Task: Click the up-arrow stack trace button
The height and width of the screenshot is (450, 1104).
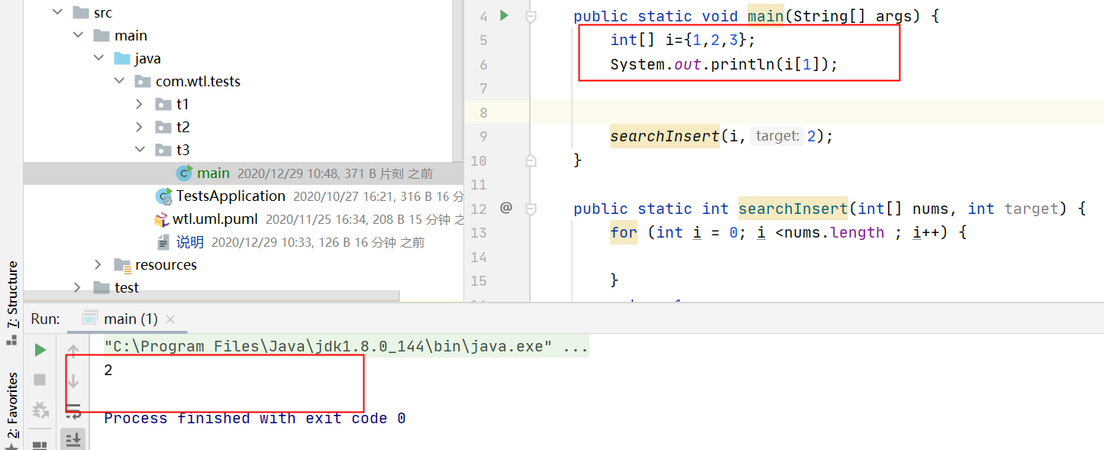Action: 73,351
